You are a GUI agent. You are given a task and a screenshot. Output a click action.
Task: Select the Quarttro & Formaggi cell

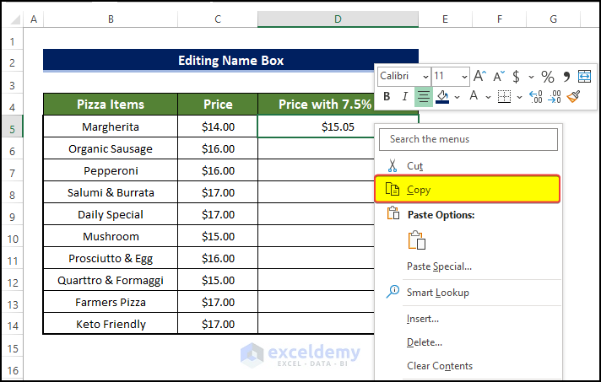point(111,280)
